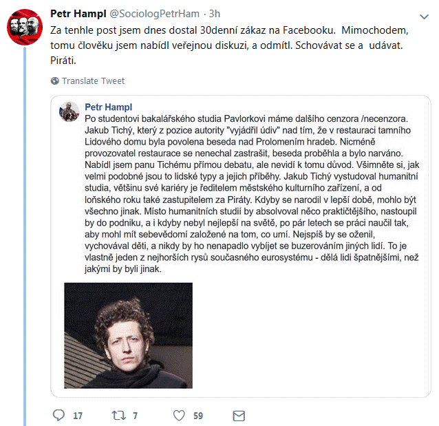Image resolution: width=439 pixels, height=426 pixels.
Task: Click small avatar in the quoted post
Action: [69, 110]
